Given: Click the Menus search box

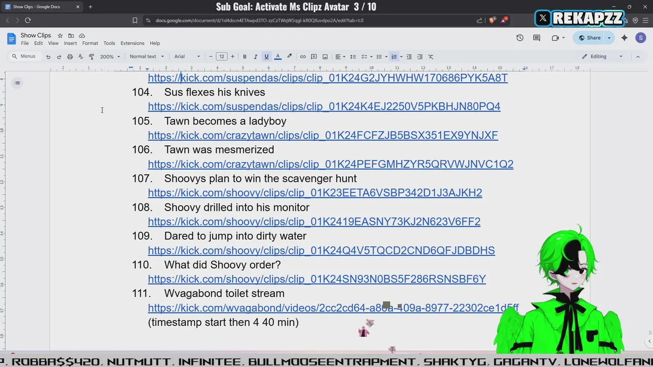Looking at the screenshot, I should point(24,57).
